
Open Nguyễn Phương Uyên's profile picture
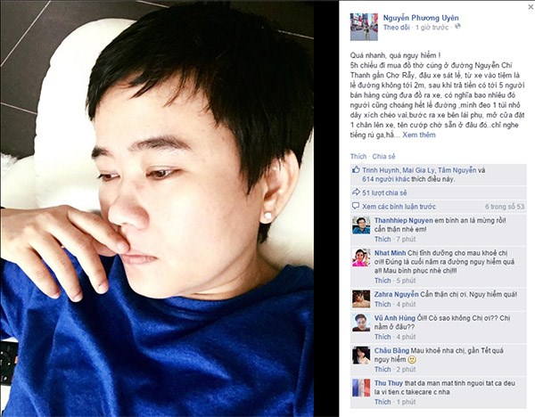(x=364, y=27)
